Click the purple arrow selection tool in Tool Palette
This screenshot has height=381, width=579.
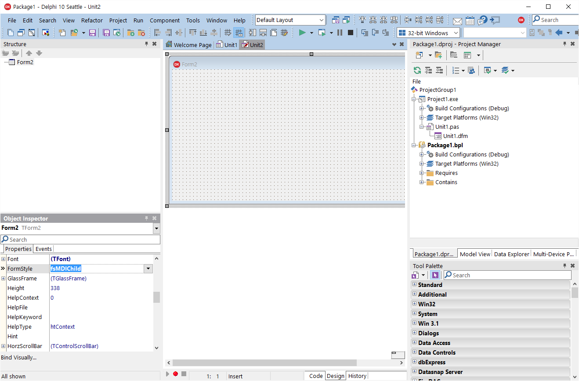tap(435, 275)
